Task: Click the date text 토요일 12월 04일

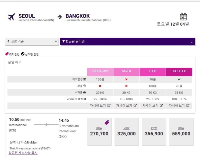Action: click(173, 24)
